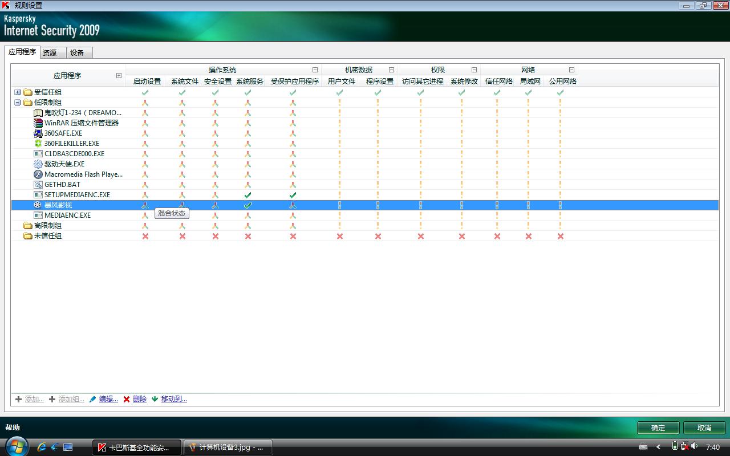Image resolution: width=730 pixels, height=456 pixels.
Task: Open the 帮助 help link
Action: click(x=13, y=427)
